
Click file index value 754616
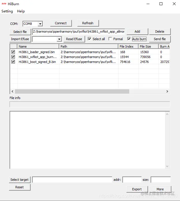pyautogui.click(x=125, y=62)
